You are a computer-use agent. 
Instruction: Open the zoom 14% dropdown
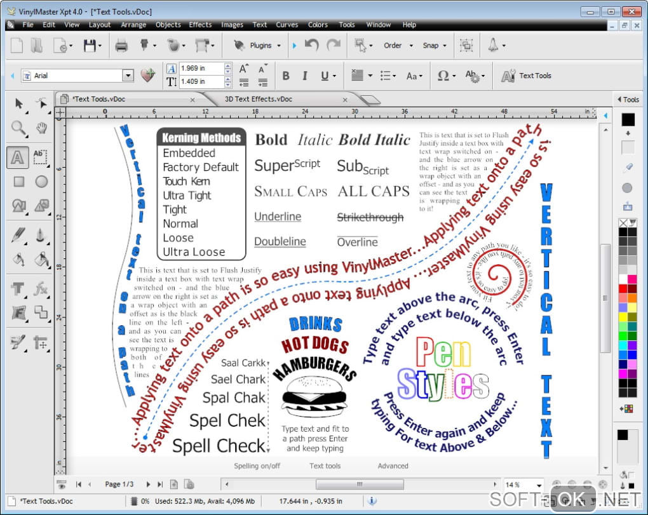[x=539, y=485]
